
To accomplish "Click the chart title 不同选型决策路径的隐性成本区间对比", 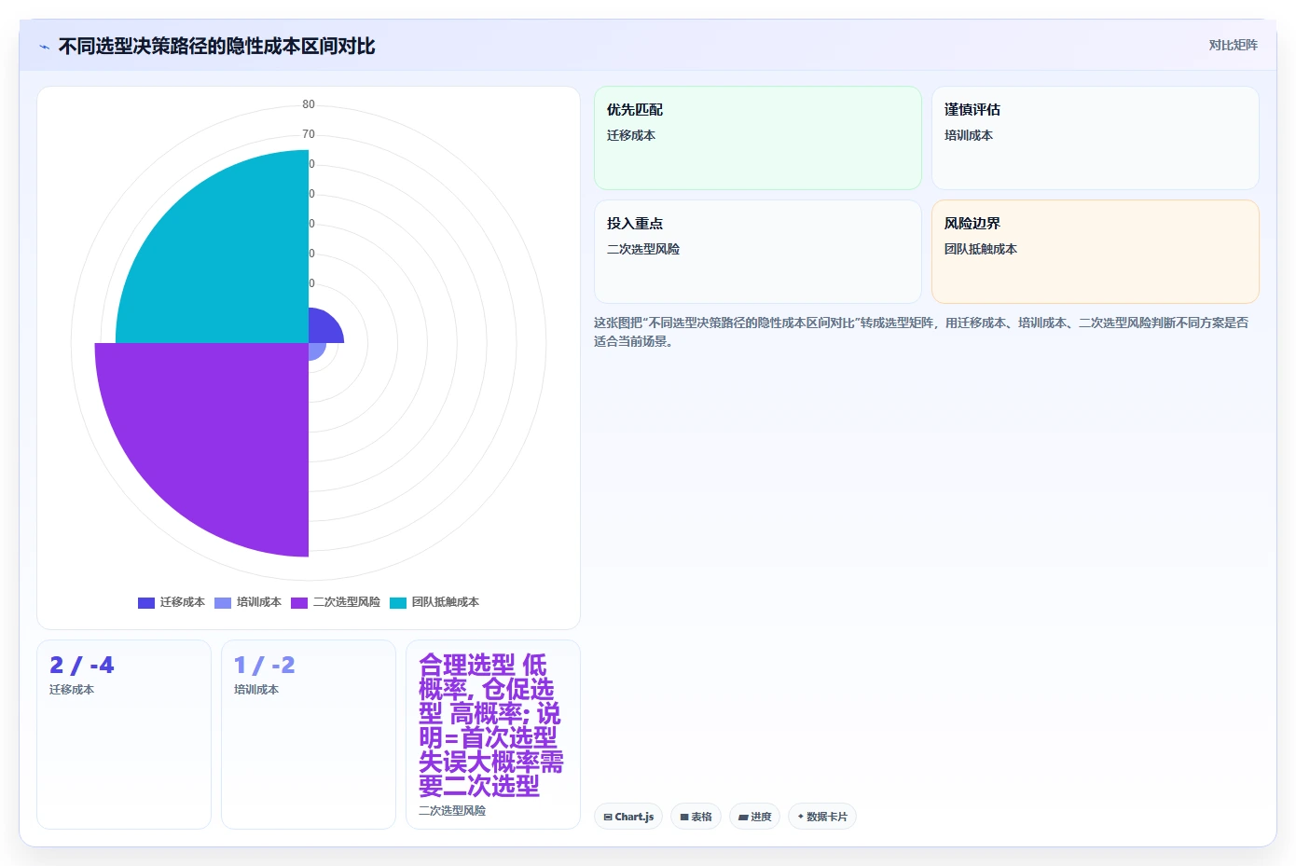I will 216,46.
